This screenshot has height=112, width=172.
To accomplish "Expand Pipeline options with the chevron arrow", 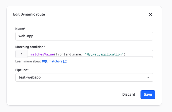I will tap(148, 77).
